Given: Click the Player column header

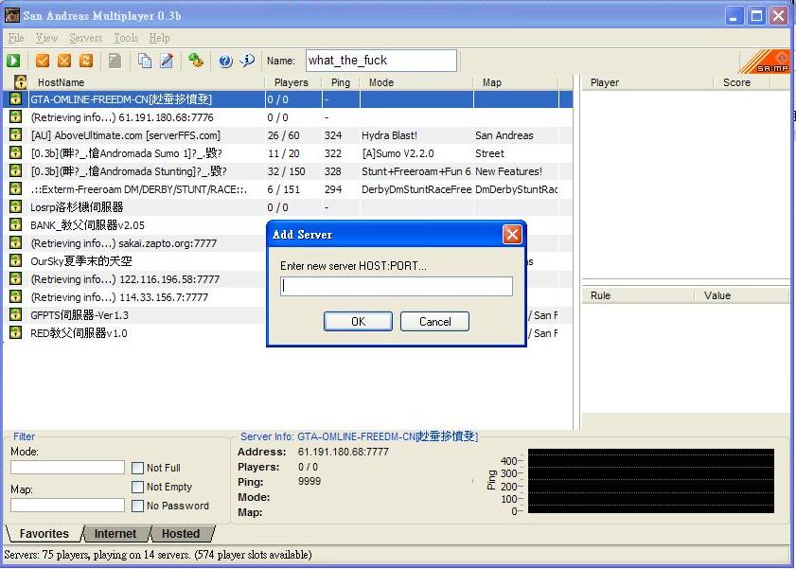Looking at the screenshot, I should point(647,82).
